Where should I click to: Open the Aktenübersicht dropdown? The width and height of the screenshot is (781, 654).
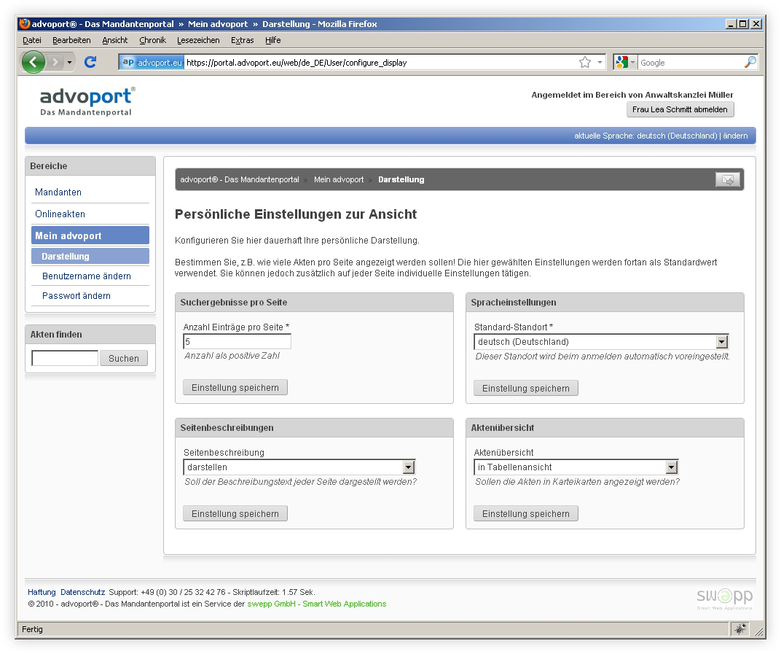point(576,467)
